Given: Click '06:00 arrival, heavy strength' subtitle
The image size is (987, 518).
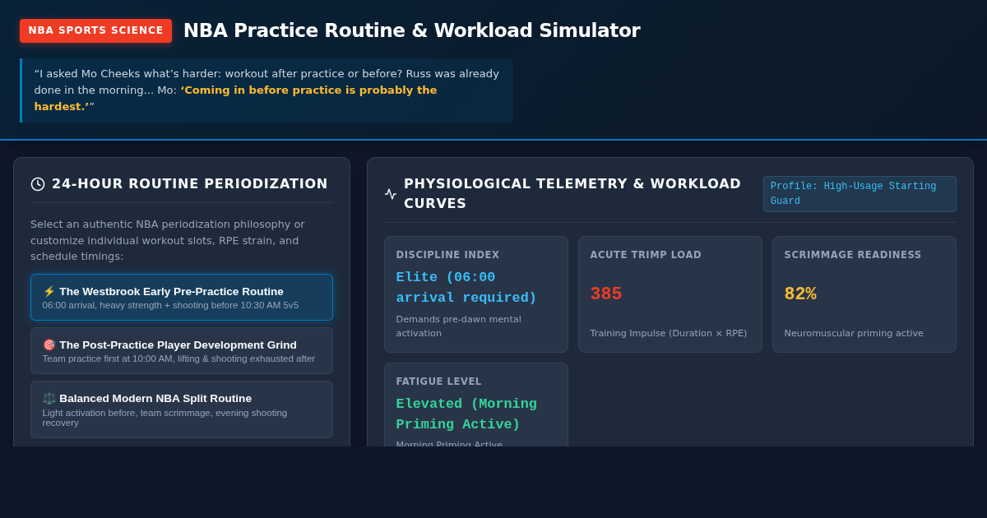Looking at the screenshot, I should point(170,305).
